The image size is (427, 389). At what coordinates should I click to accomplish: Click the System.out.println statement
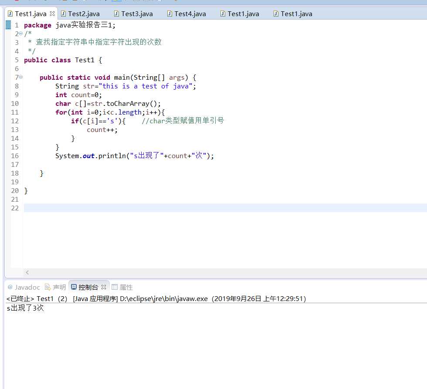tap(135, 156)
